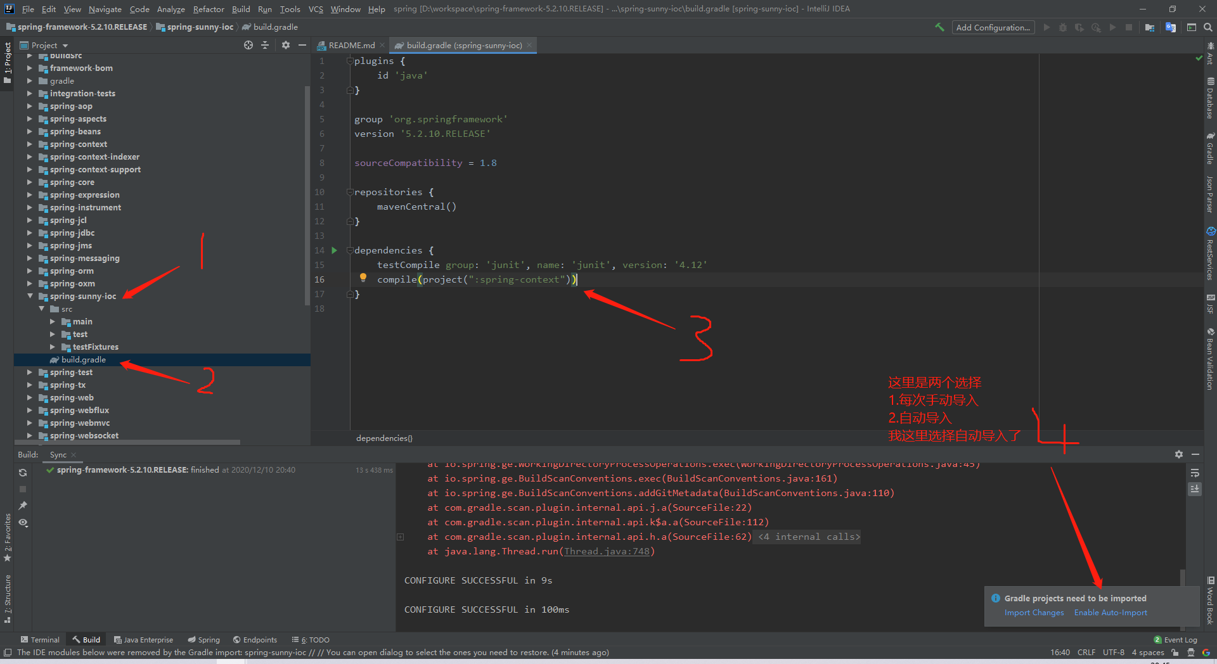This screenshot has height=664, width=1217.
Task: Open Project panel settings gear
Action: click(286, 45)
